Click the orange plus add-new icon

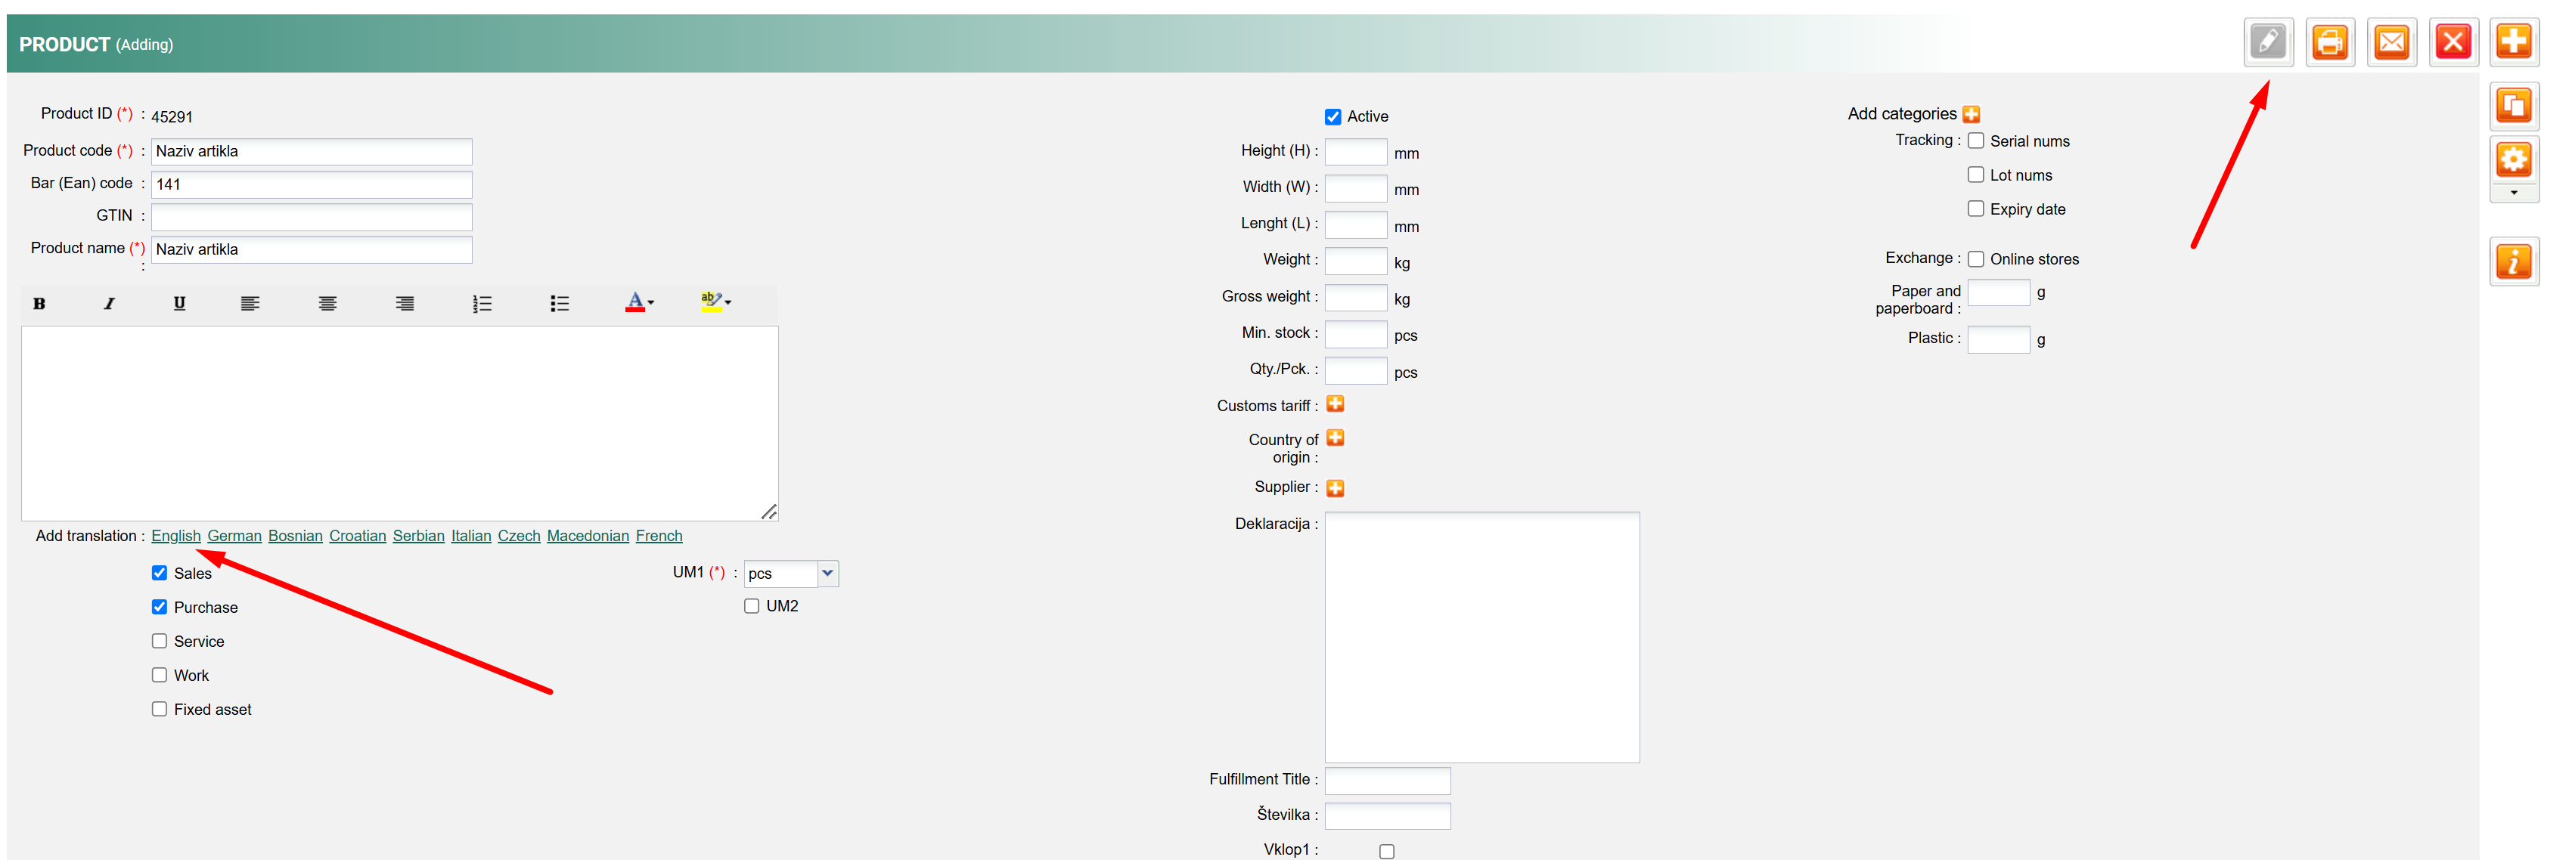click(x=2513, y=42)
